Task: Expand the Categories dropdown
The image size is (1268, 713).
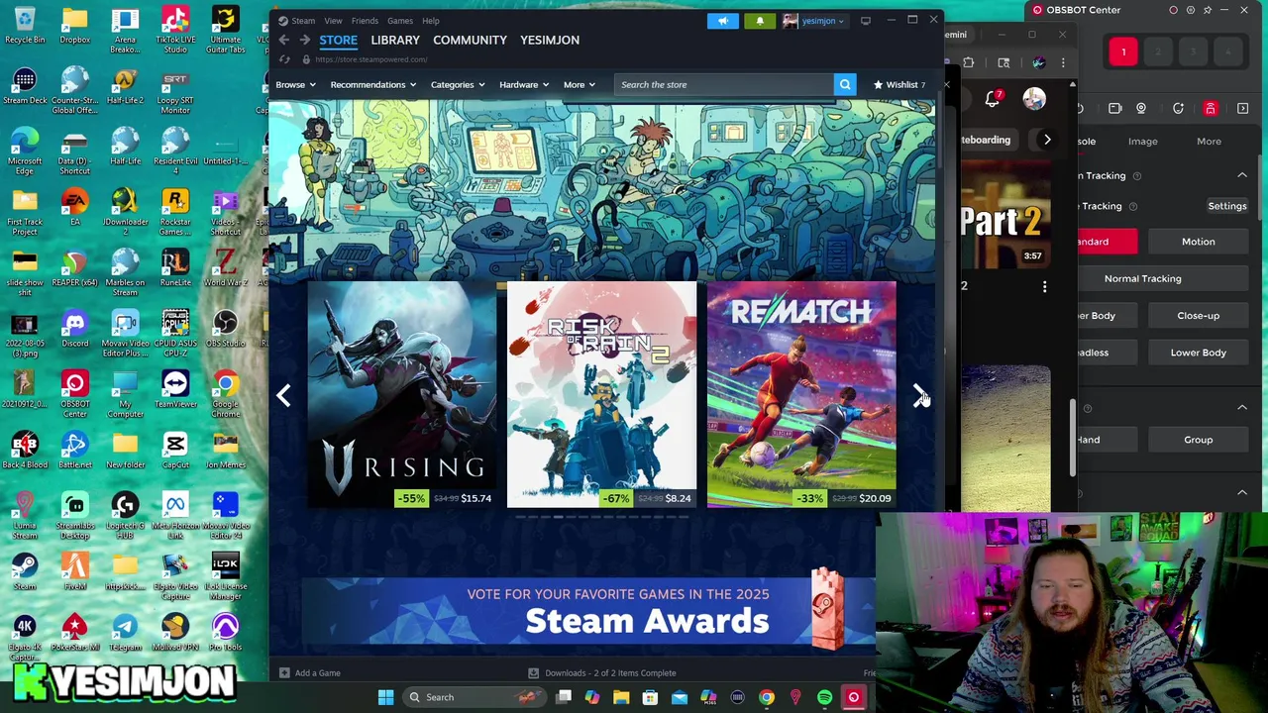Action: click(x=458, y=85)
